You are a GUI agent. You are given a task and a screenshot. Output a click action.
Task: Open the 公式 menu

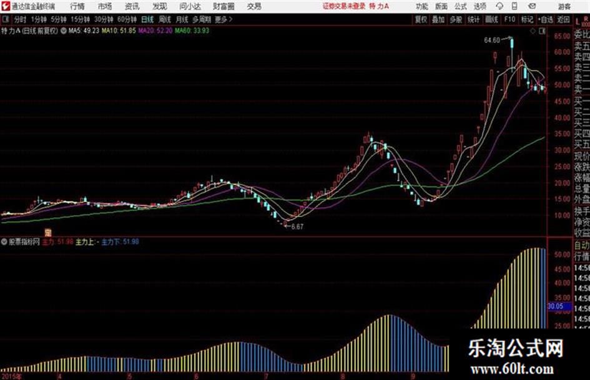point(461,6)
